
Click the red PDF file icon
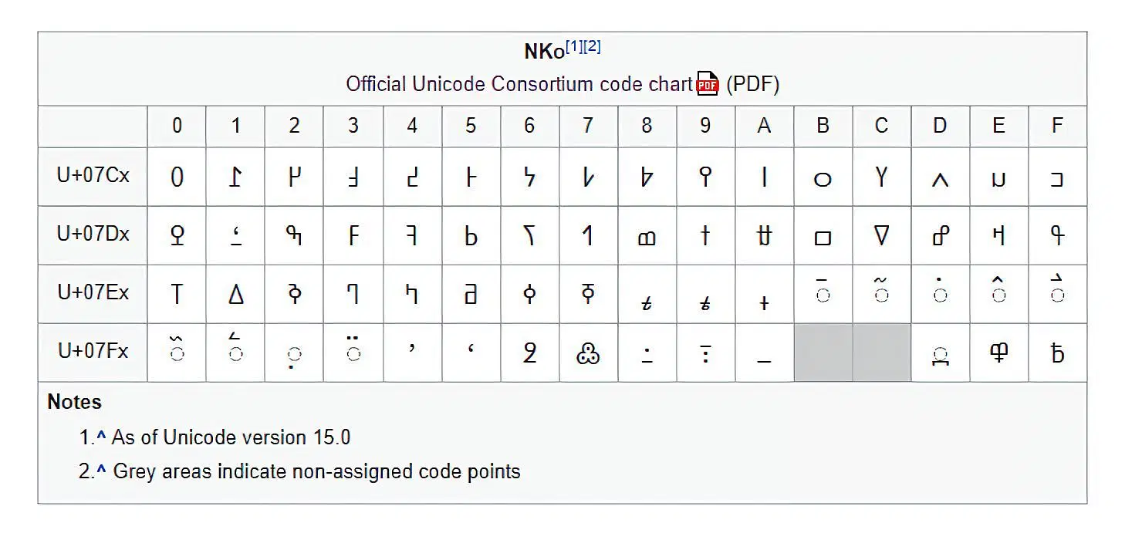point(708,83)
